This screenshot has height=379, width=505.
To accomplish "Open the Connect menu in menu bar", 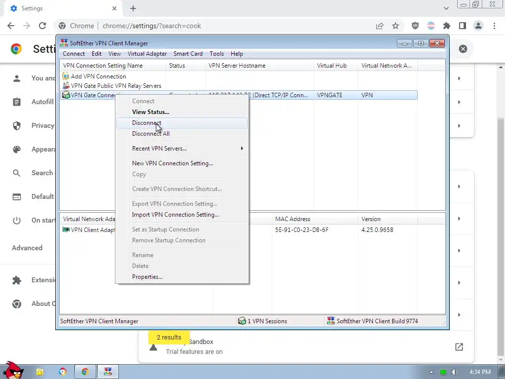I will (x=74, y=54).
